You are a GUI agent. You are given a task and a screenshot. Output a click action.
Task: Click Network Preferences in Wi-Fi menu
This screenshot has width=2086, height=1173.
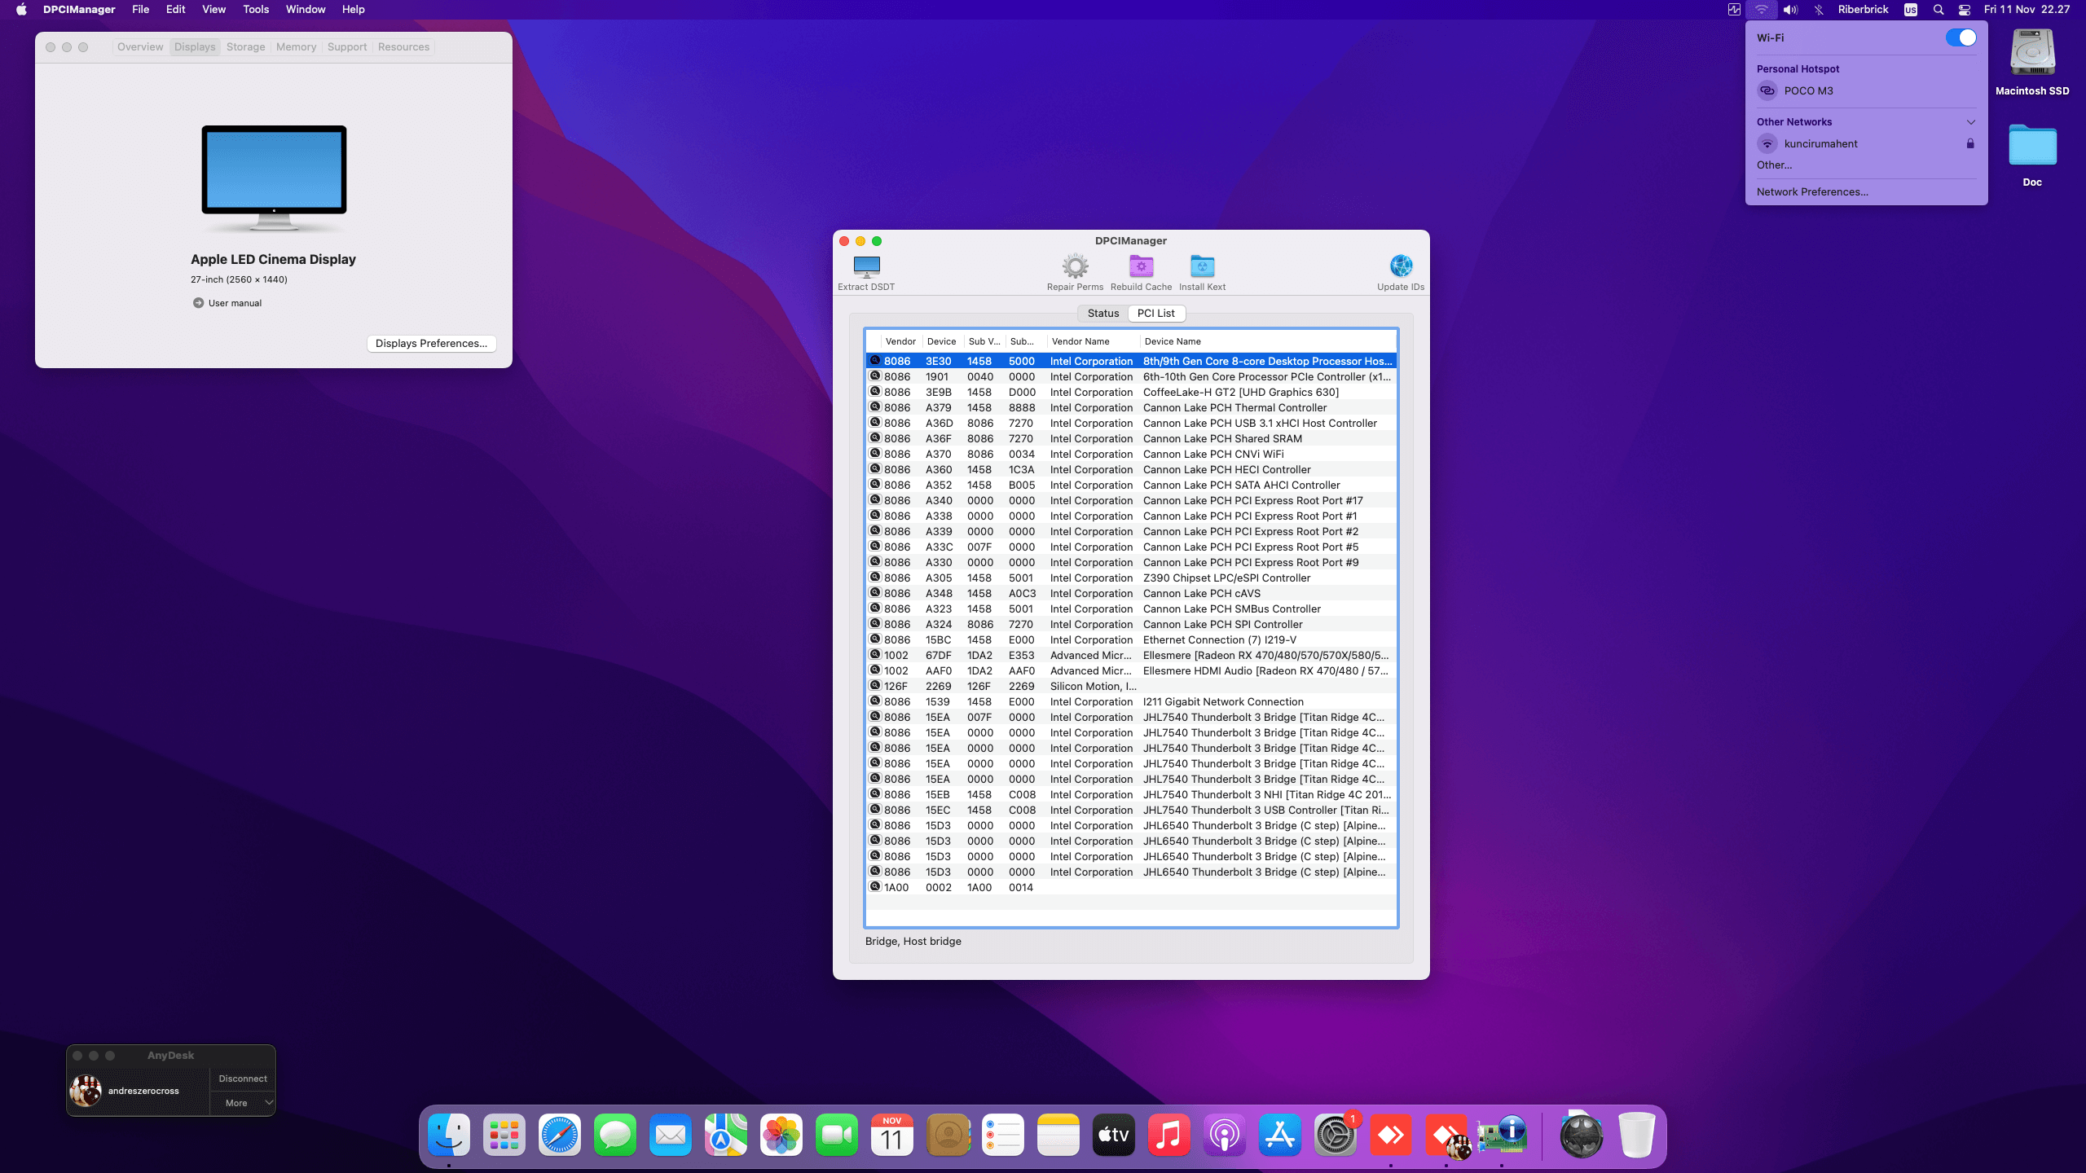tap(1812, 192)
